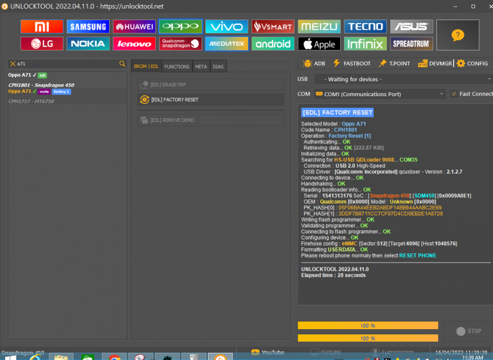
Task: Click the [EDL] FACTORY RESET log header
Action: [338, 113]
